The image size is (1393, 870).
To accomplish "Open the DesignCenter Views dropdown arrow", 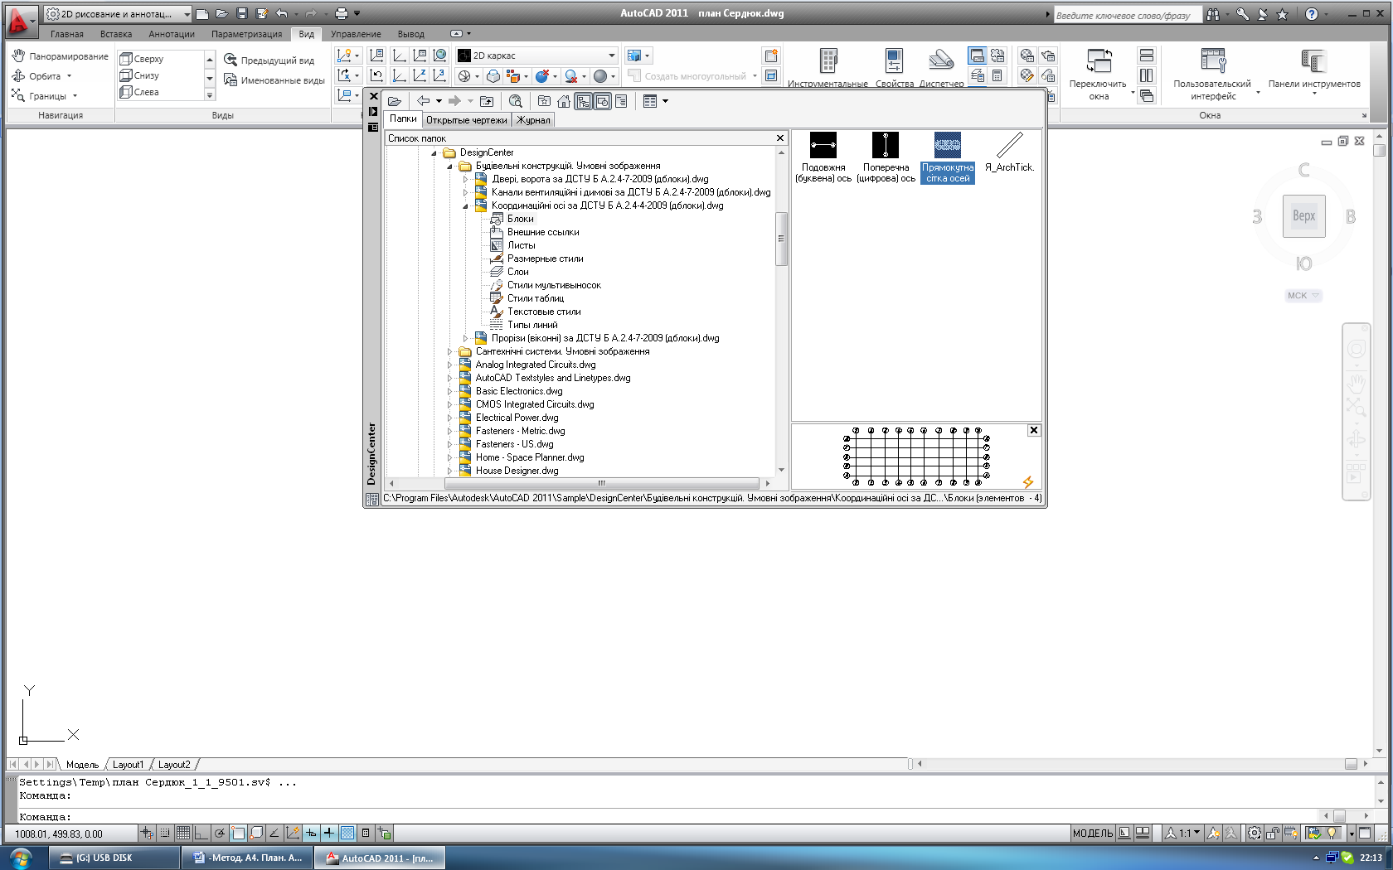I will [x=665, y=101].
